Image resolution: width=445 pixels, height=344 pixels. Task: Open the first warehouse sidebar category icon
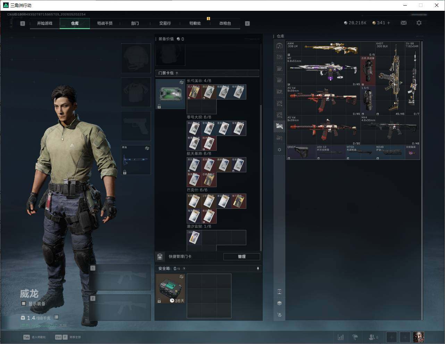click(279, 46)
